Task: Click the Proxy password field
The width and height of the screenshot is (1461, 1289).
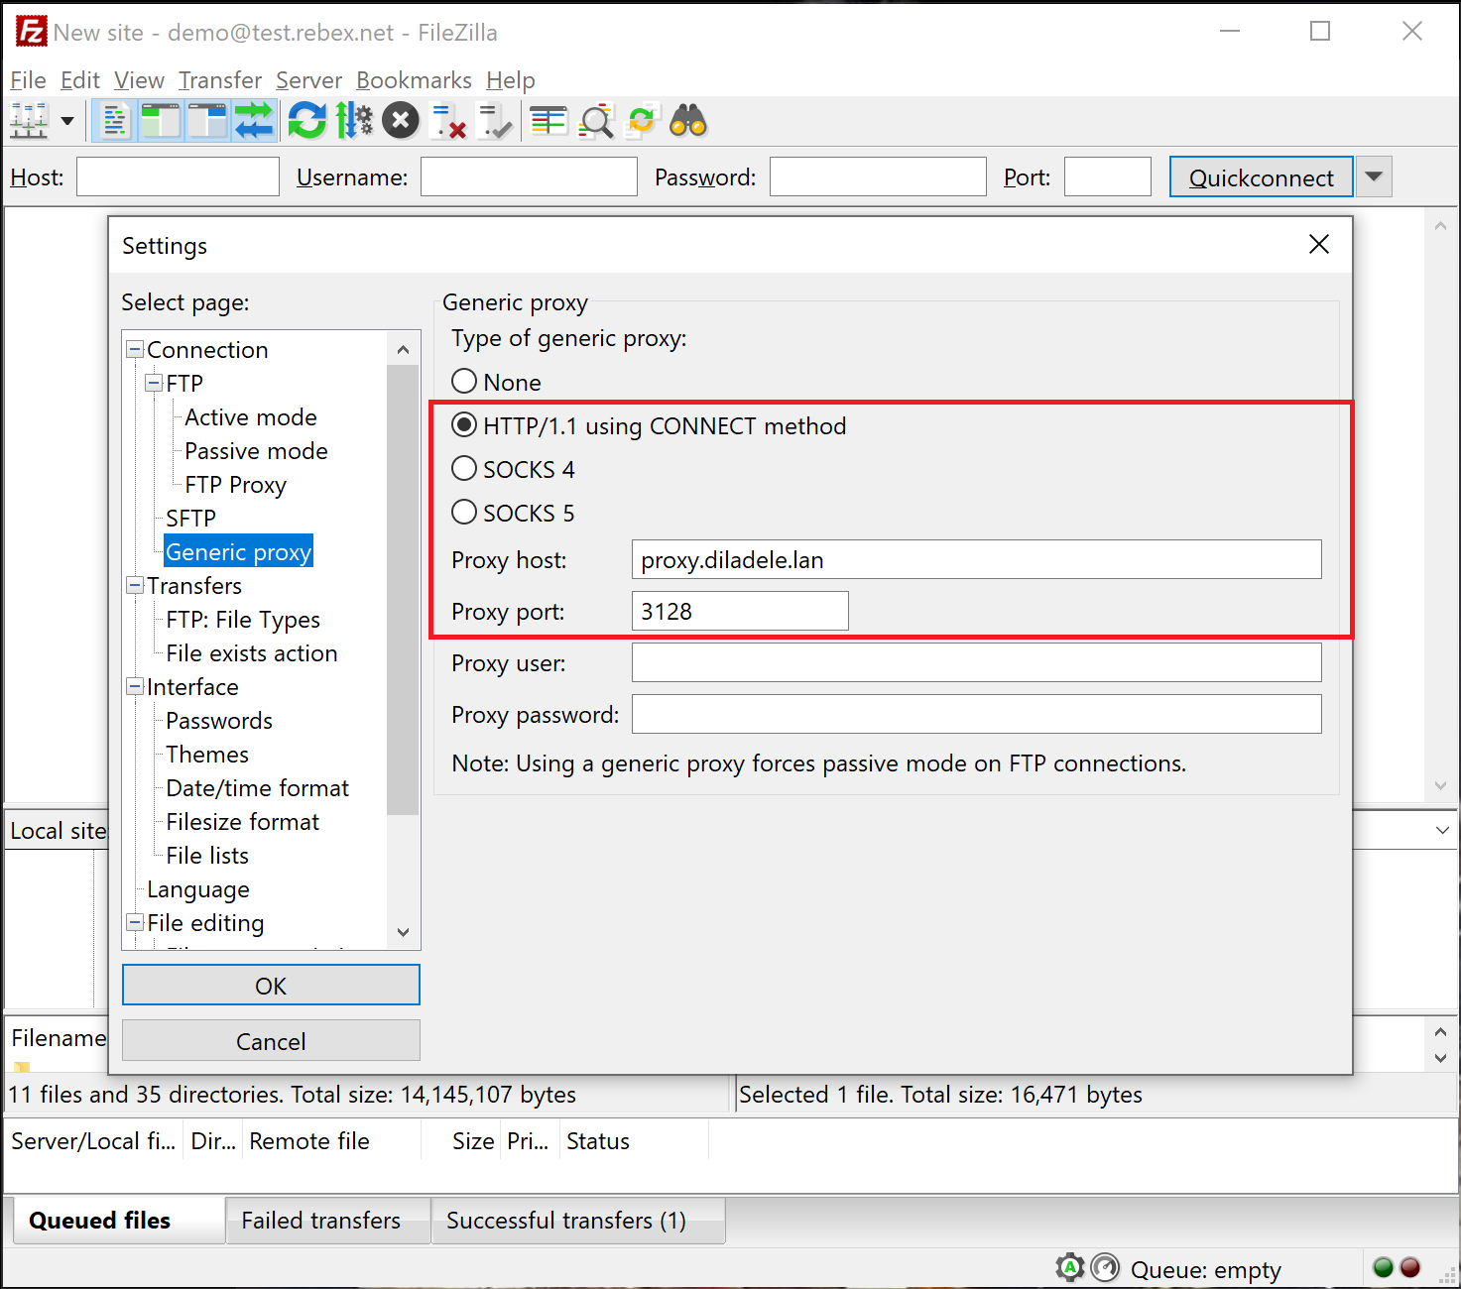Action: click(x=976, y=714)
